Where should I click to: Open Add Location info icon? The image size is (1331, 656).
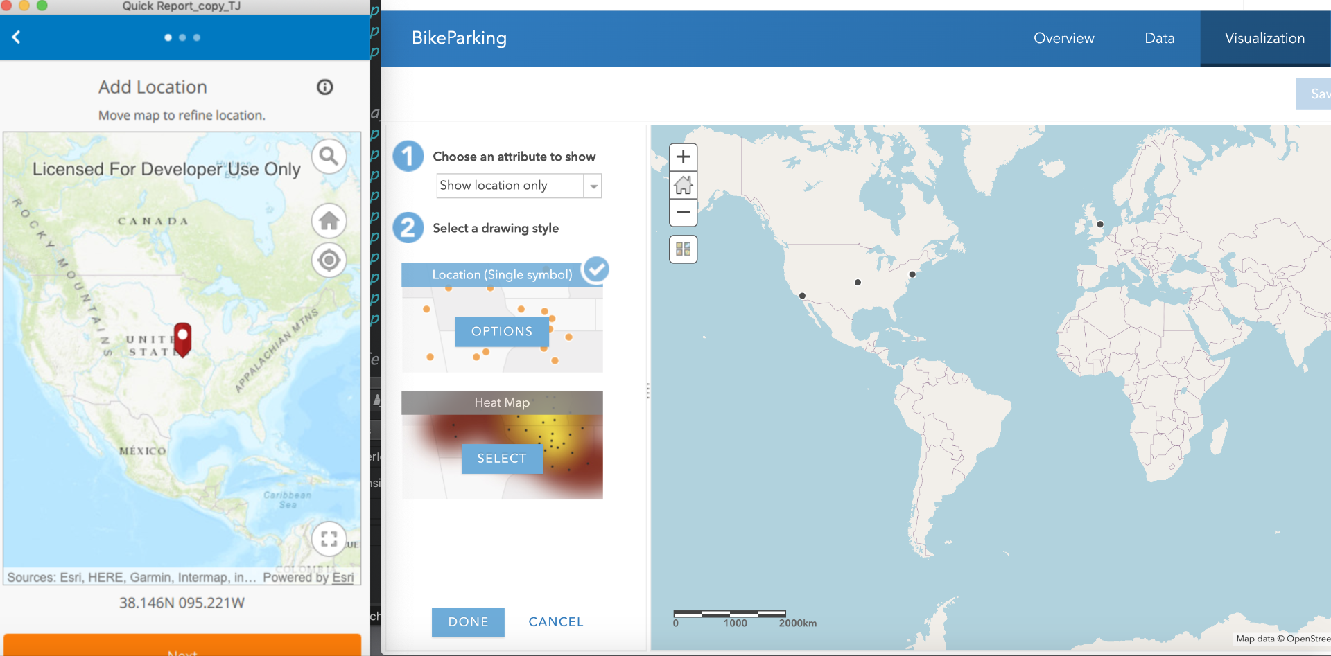pyautogui.click(x=325, y=87)
